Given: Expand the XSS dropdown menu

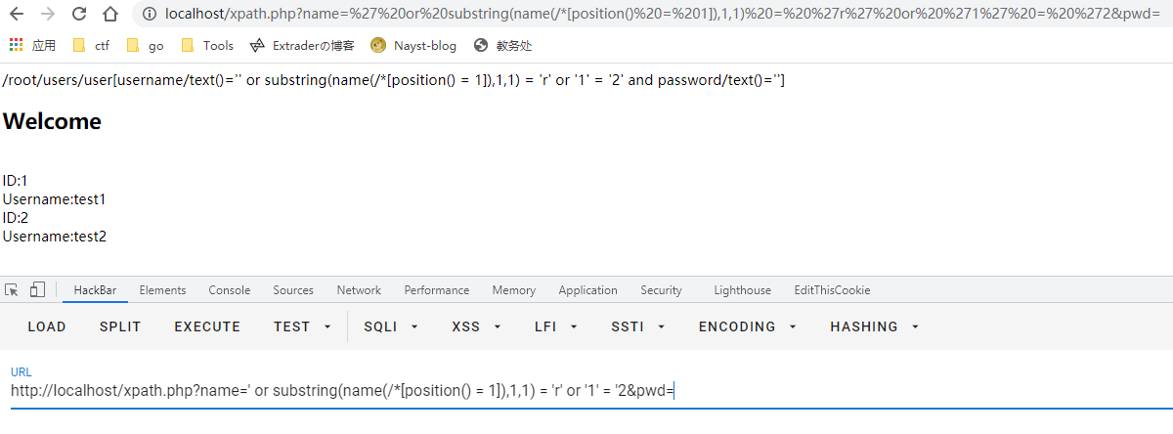Looking at the screenshot, I should coord(476,326).
